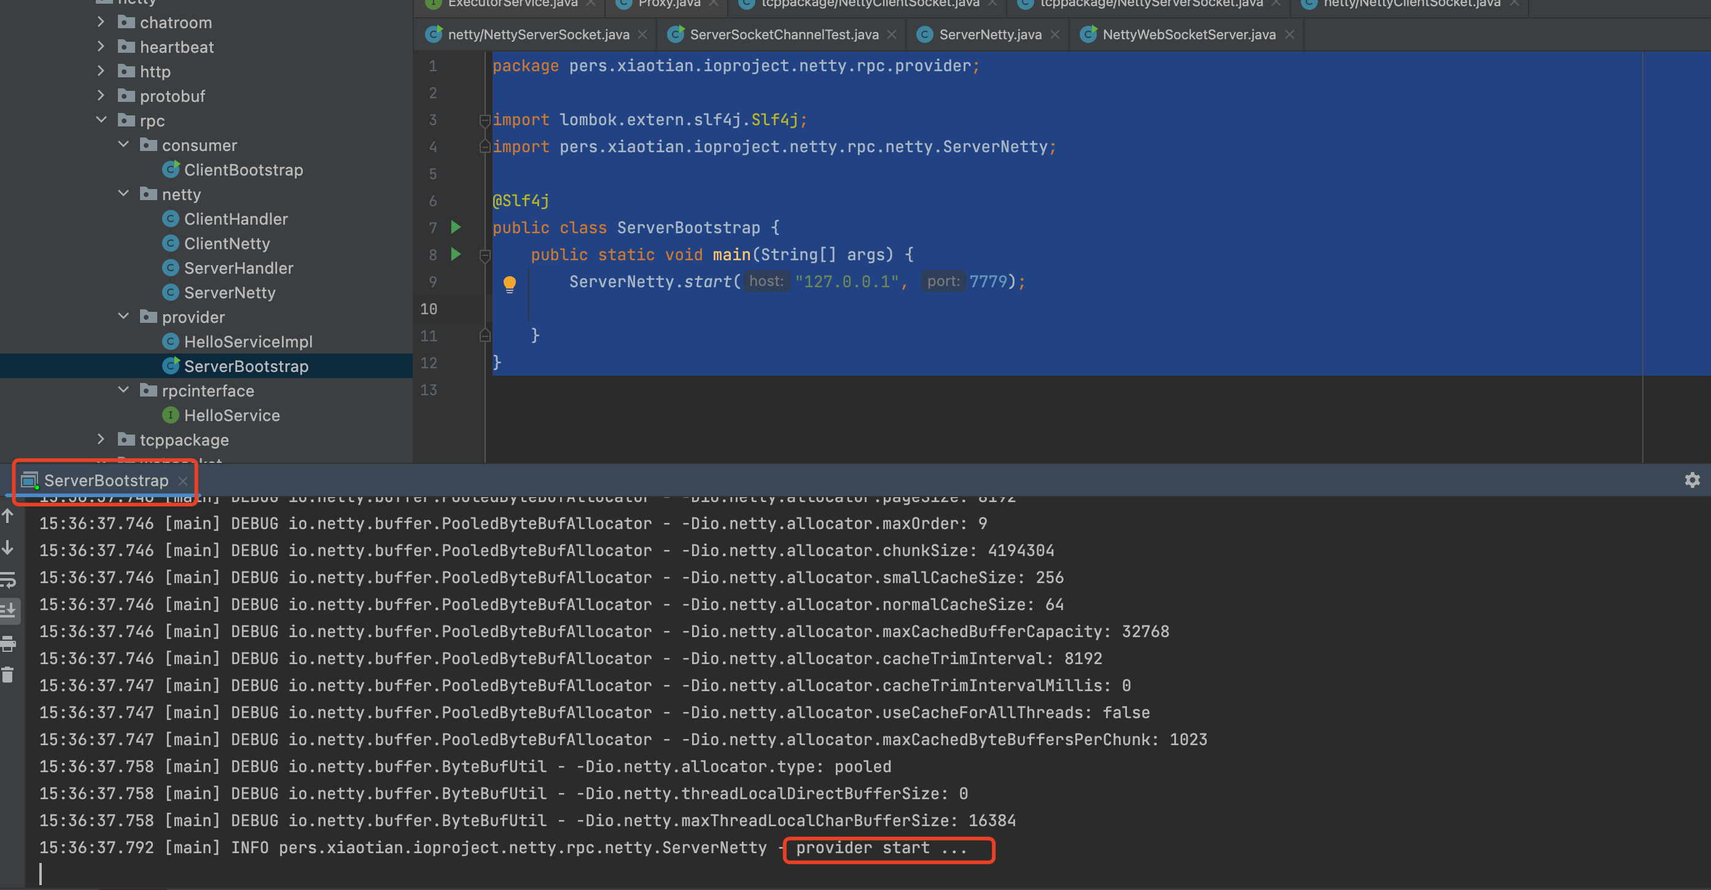Fold the main method code block
1711x890 pixels.
(x=485, y=255)
